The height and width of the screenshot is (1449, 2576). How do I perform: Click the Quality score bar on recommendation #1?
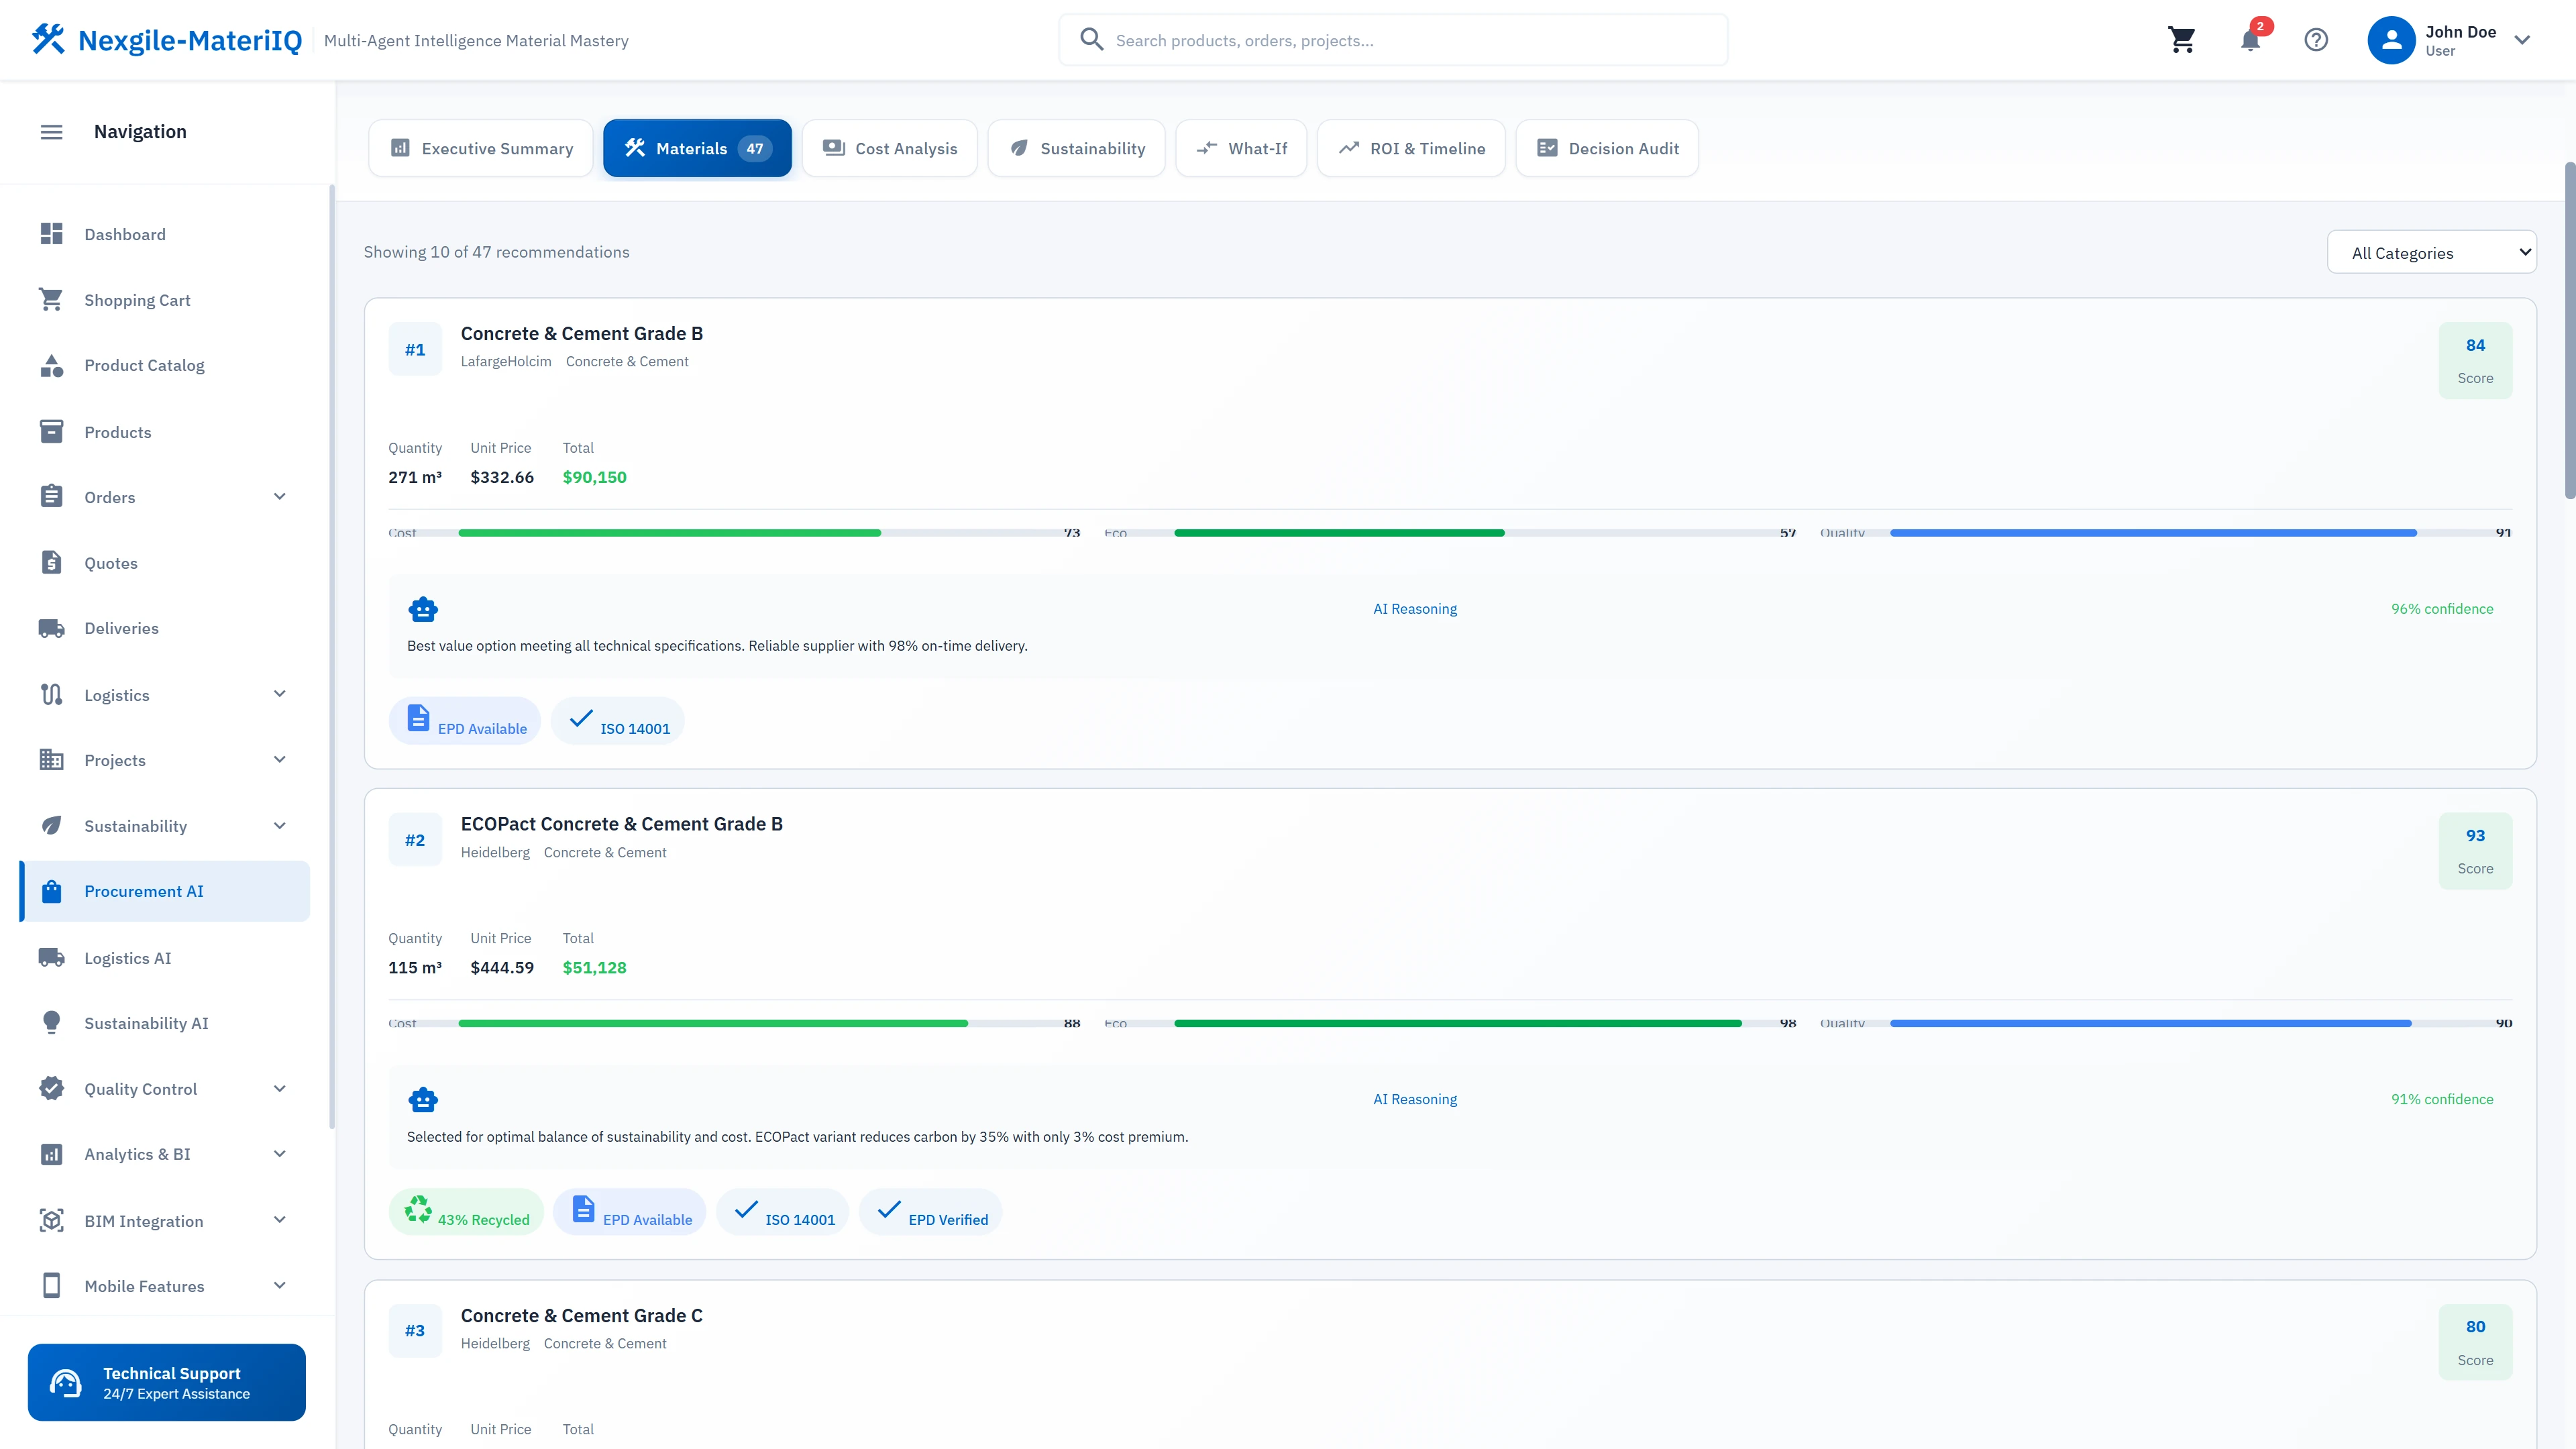(x=2153, y=533)
